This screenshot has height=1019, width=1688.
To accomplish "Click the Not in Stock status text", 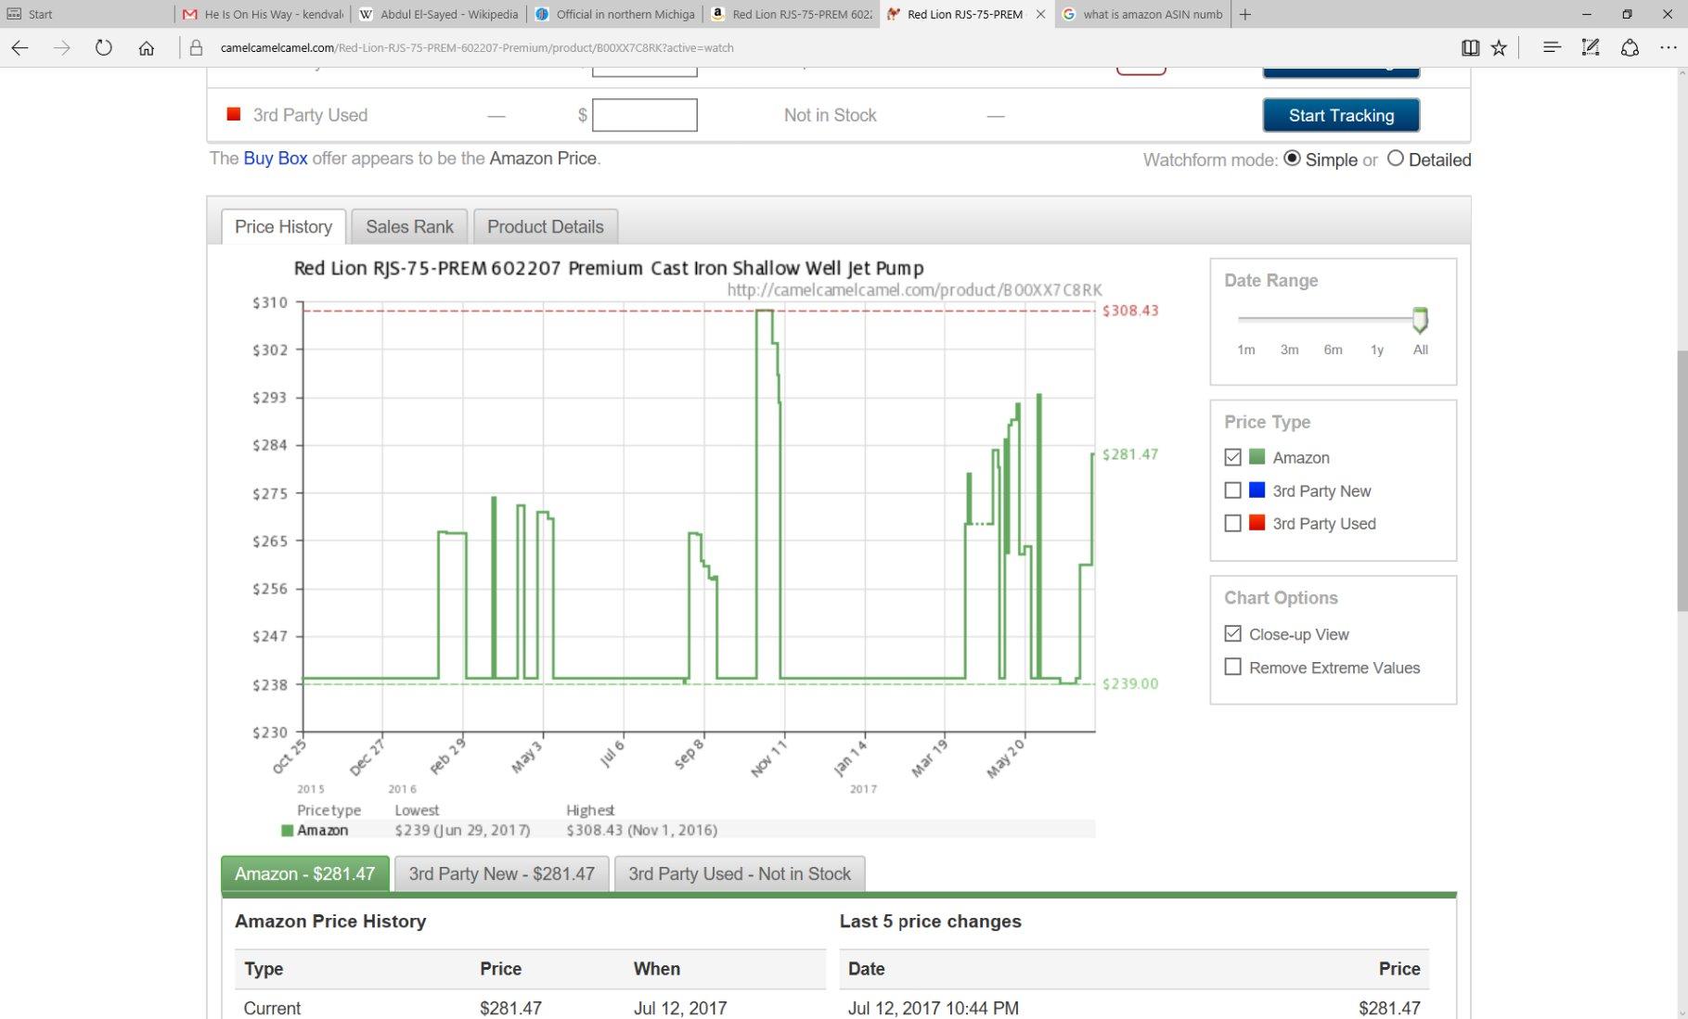I will click(831, 115).
